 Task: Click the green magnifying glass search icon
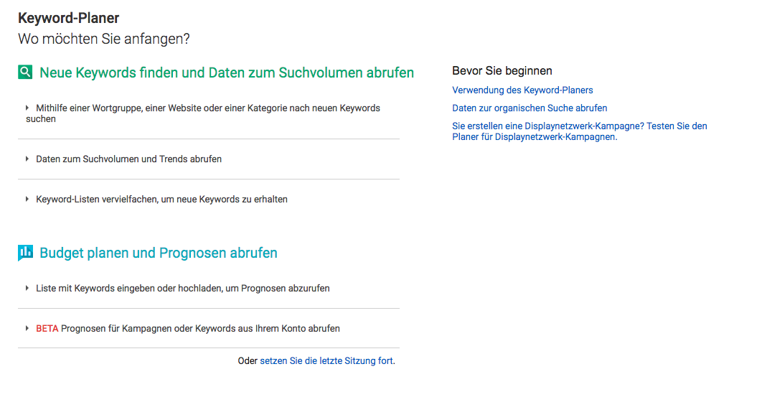tap(25, 72)
